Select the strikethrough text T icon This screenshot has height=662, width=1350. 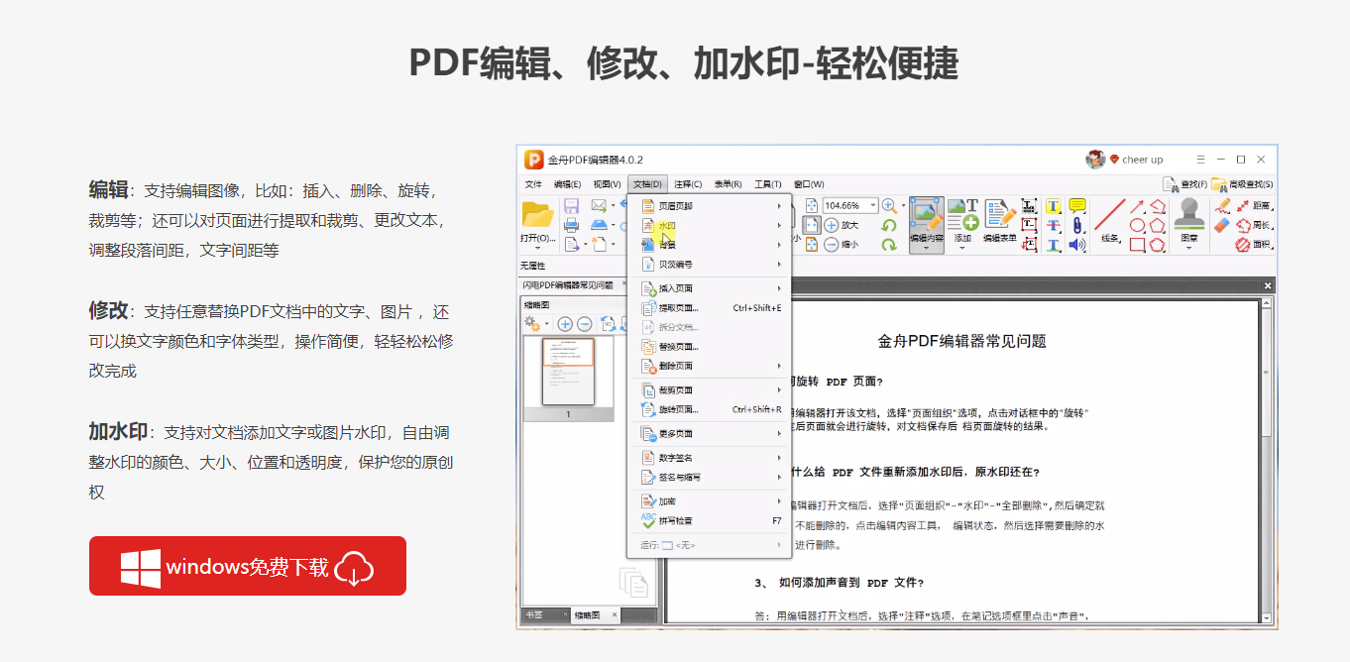coord(1053,226)
